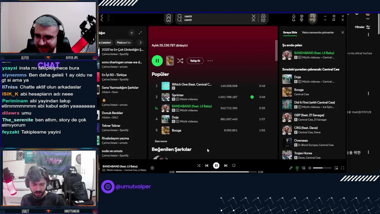Skip to the next track
This screenshot has width=380, height=214.
click(226, 166)
